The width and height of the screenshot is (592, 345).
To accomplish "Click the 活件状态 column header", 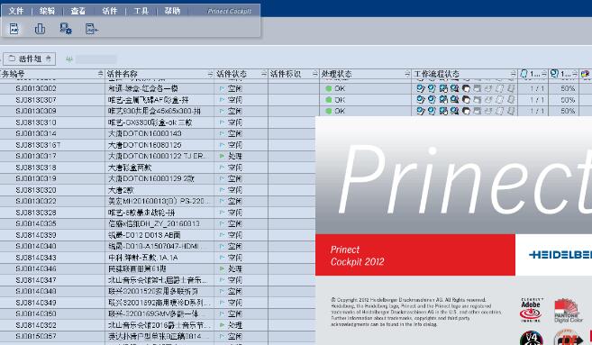I will [231, 74].
